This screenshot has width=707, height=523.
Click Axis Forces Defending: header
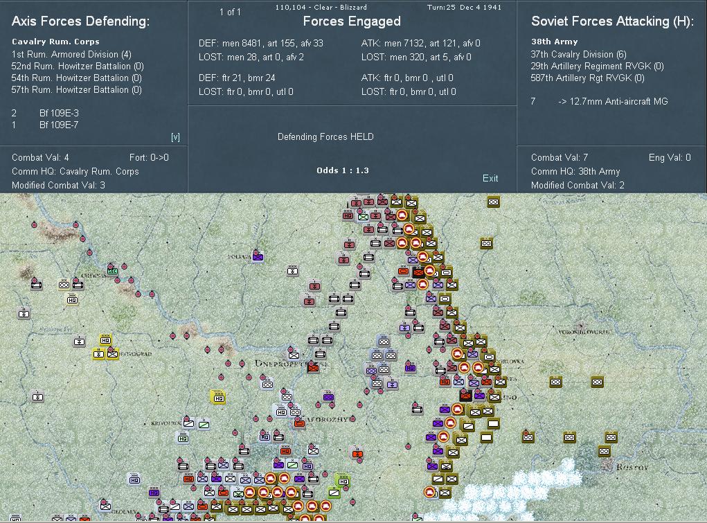pos(80,21)
